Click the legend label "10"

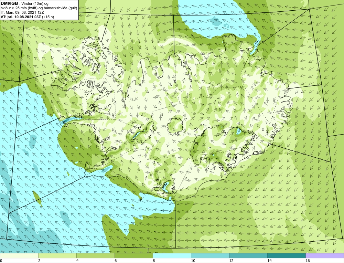[x=193, y=261]
